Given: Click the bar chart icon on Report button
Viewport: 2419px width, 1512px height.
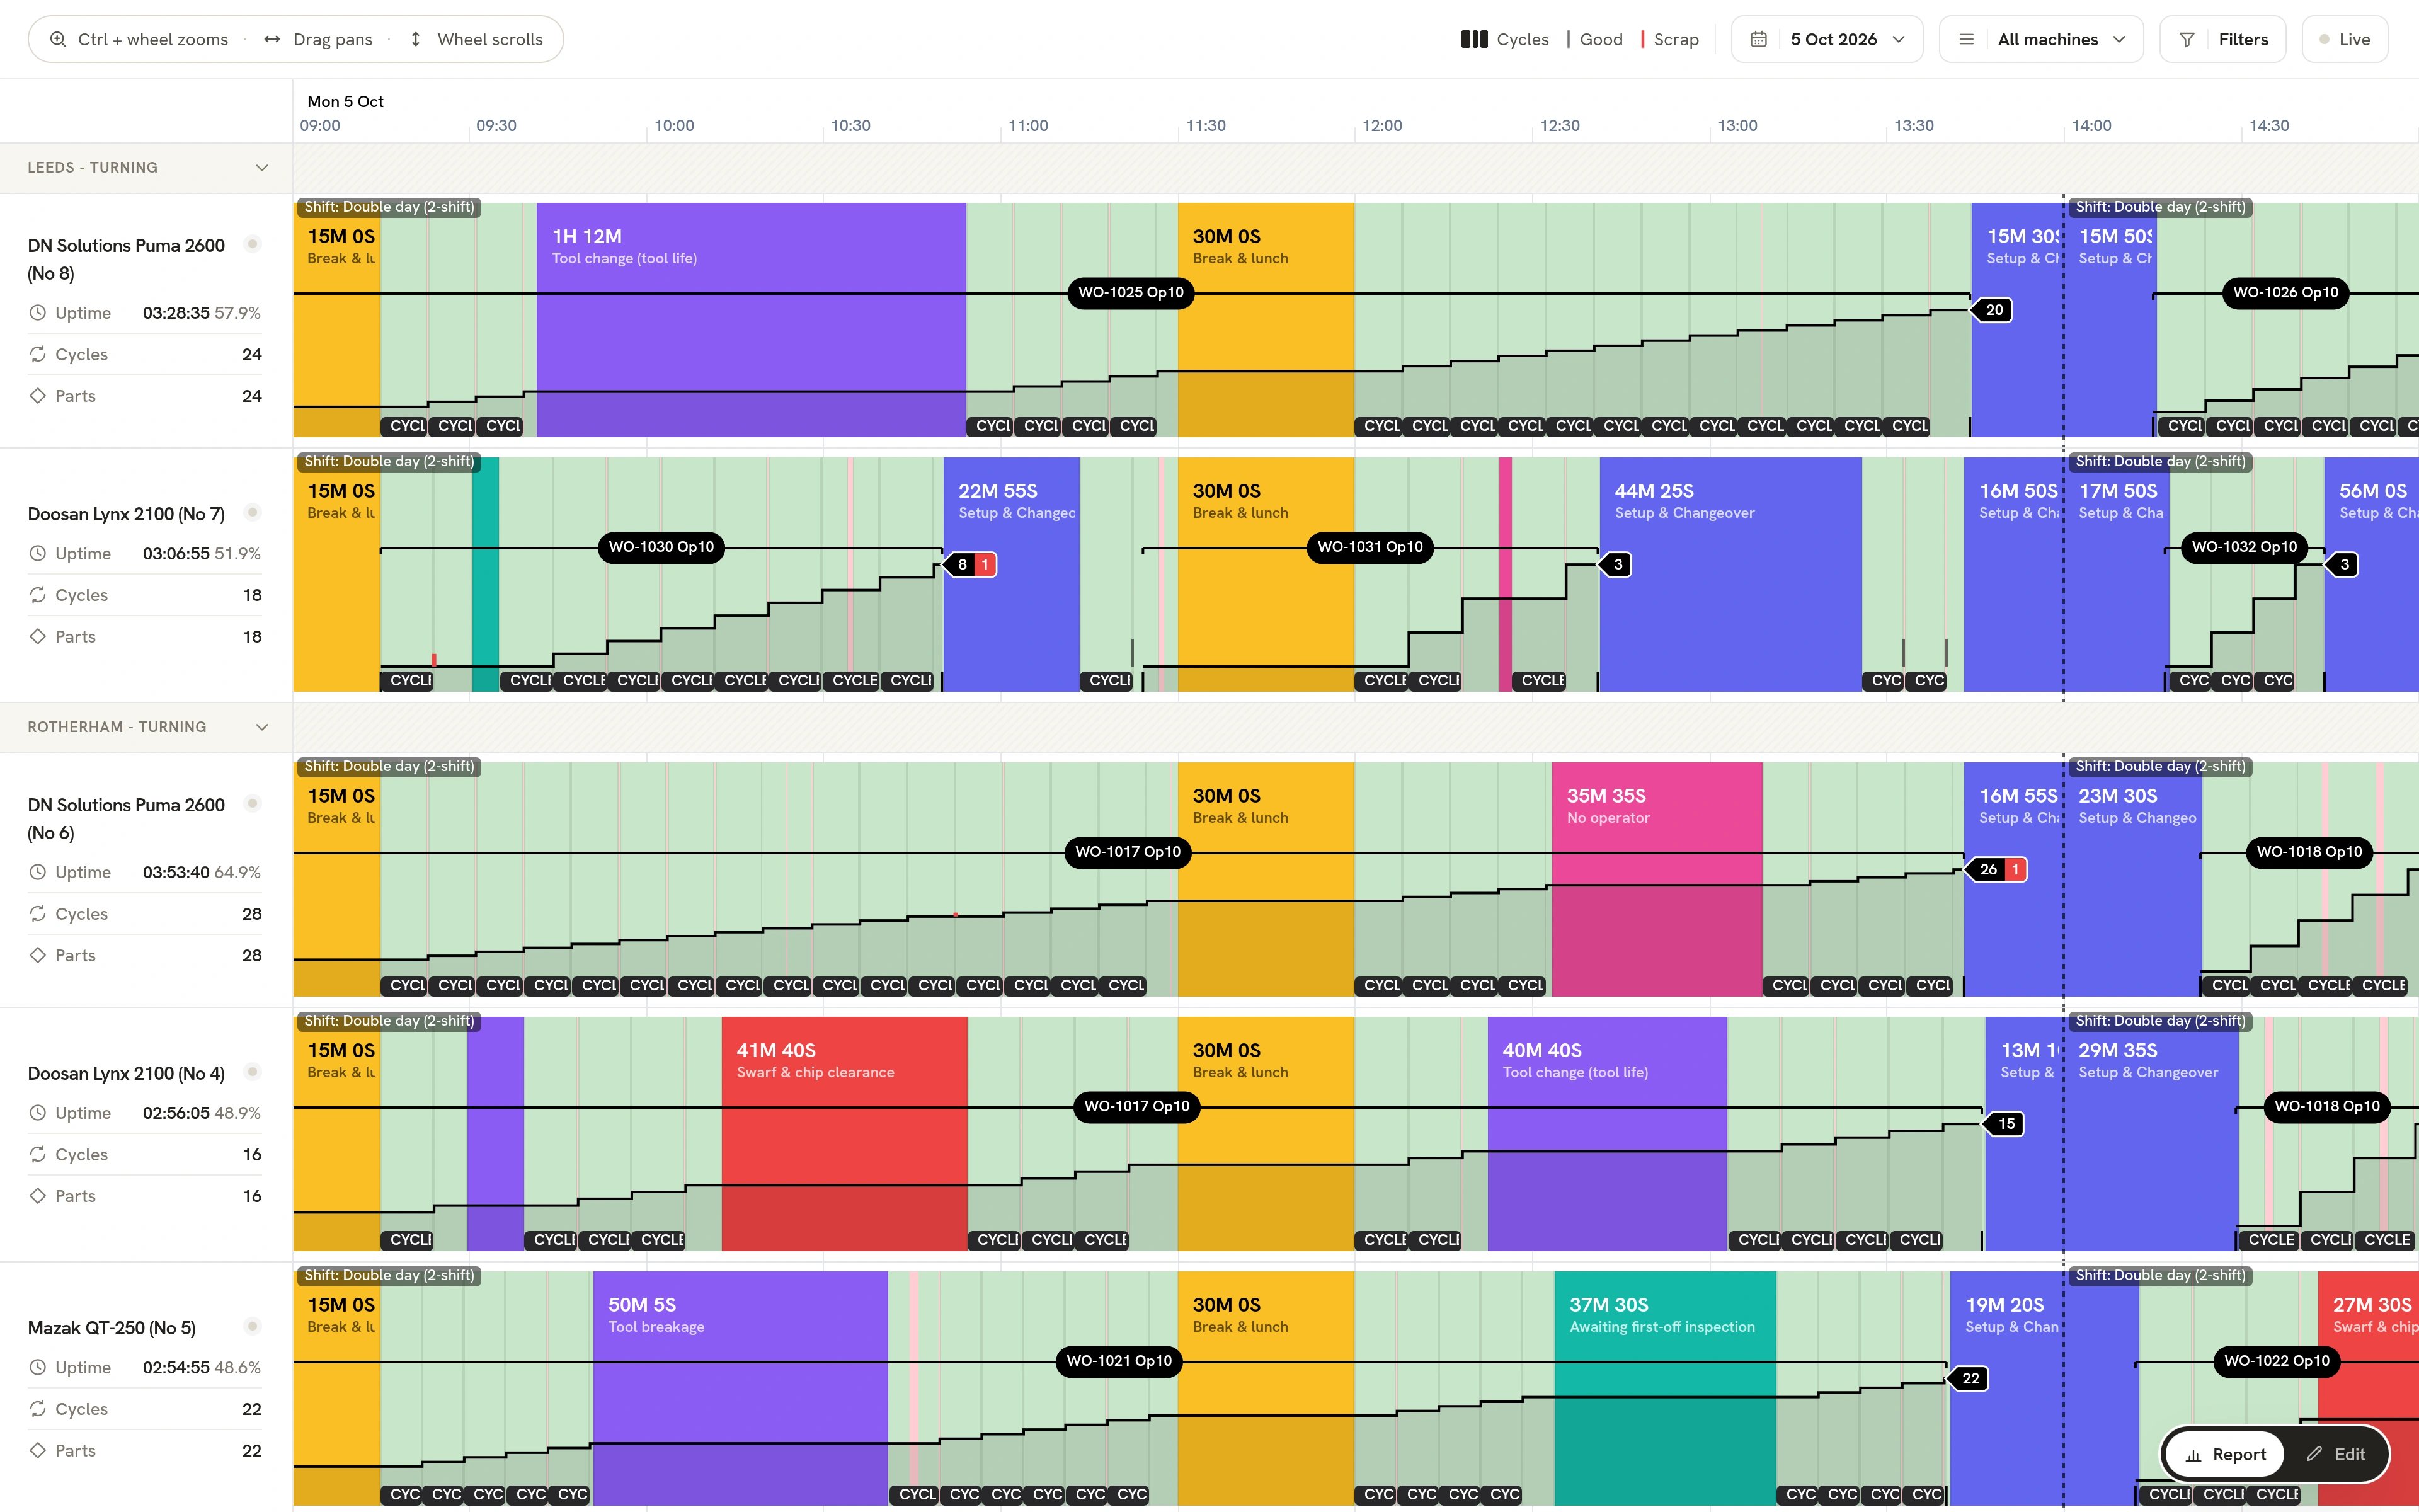Looking at the screenshot, I should [x=2193, y=1455].
